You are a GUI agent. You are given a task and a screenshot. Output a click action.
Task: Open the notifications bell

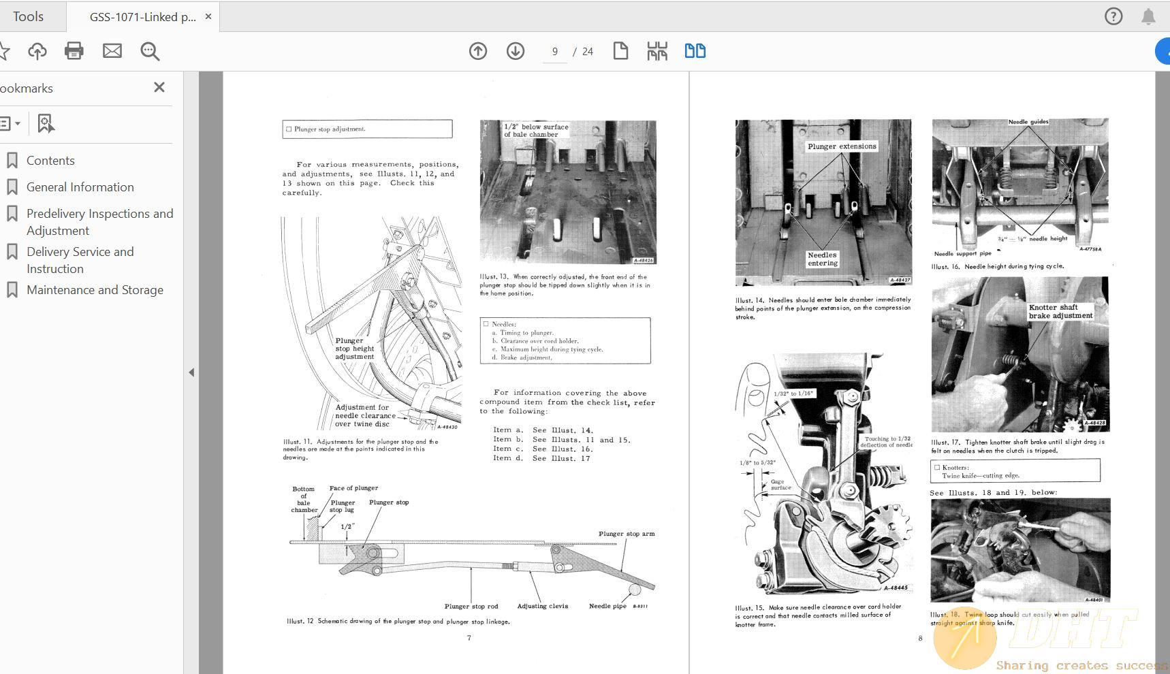coord(1148,16)
